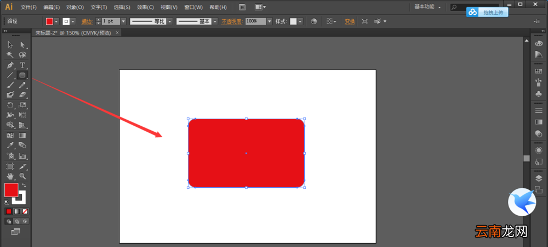Expand the stroke weight 1 pt dropdown
The width and height of the screenshot is (548, 247).
[123, 21]
